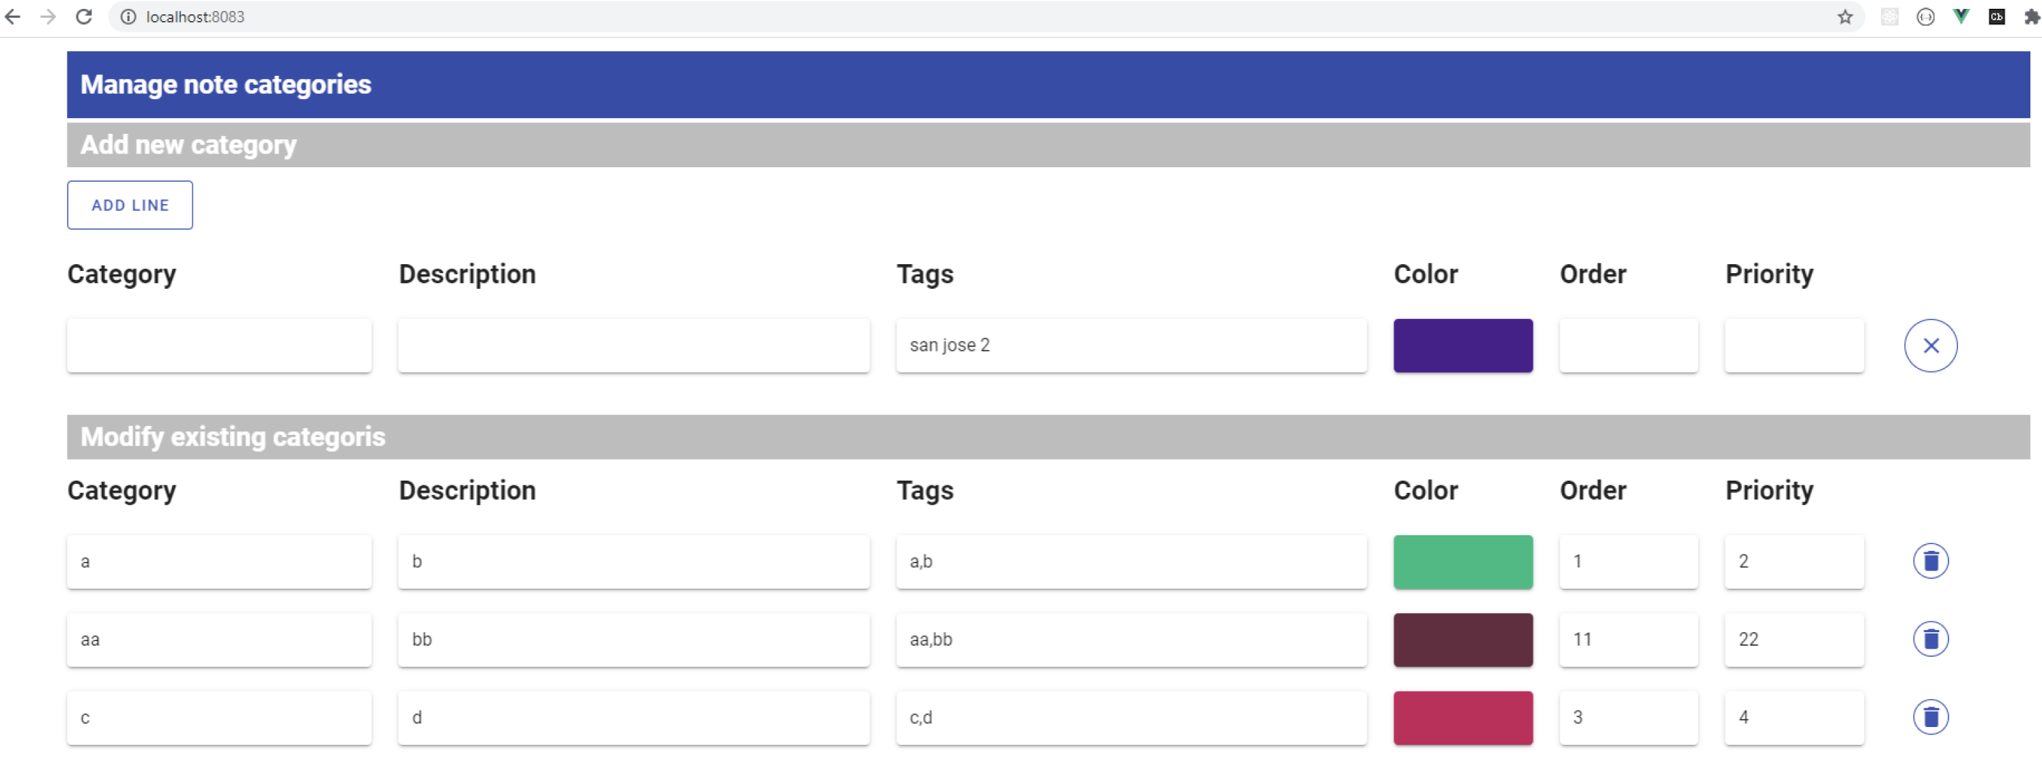
Task: Open the green color swatch for category 'a'
Action: (x=1462, y=561)
